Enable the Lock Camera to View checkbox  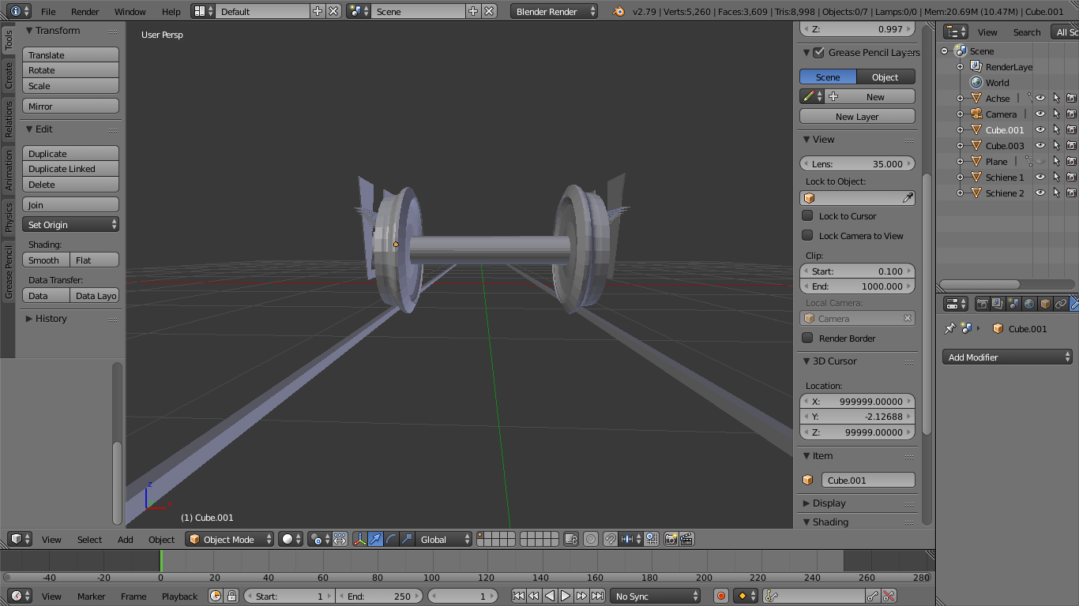coord(807,236)
